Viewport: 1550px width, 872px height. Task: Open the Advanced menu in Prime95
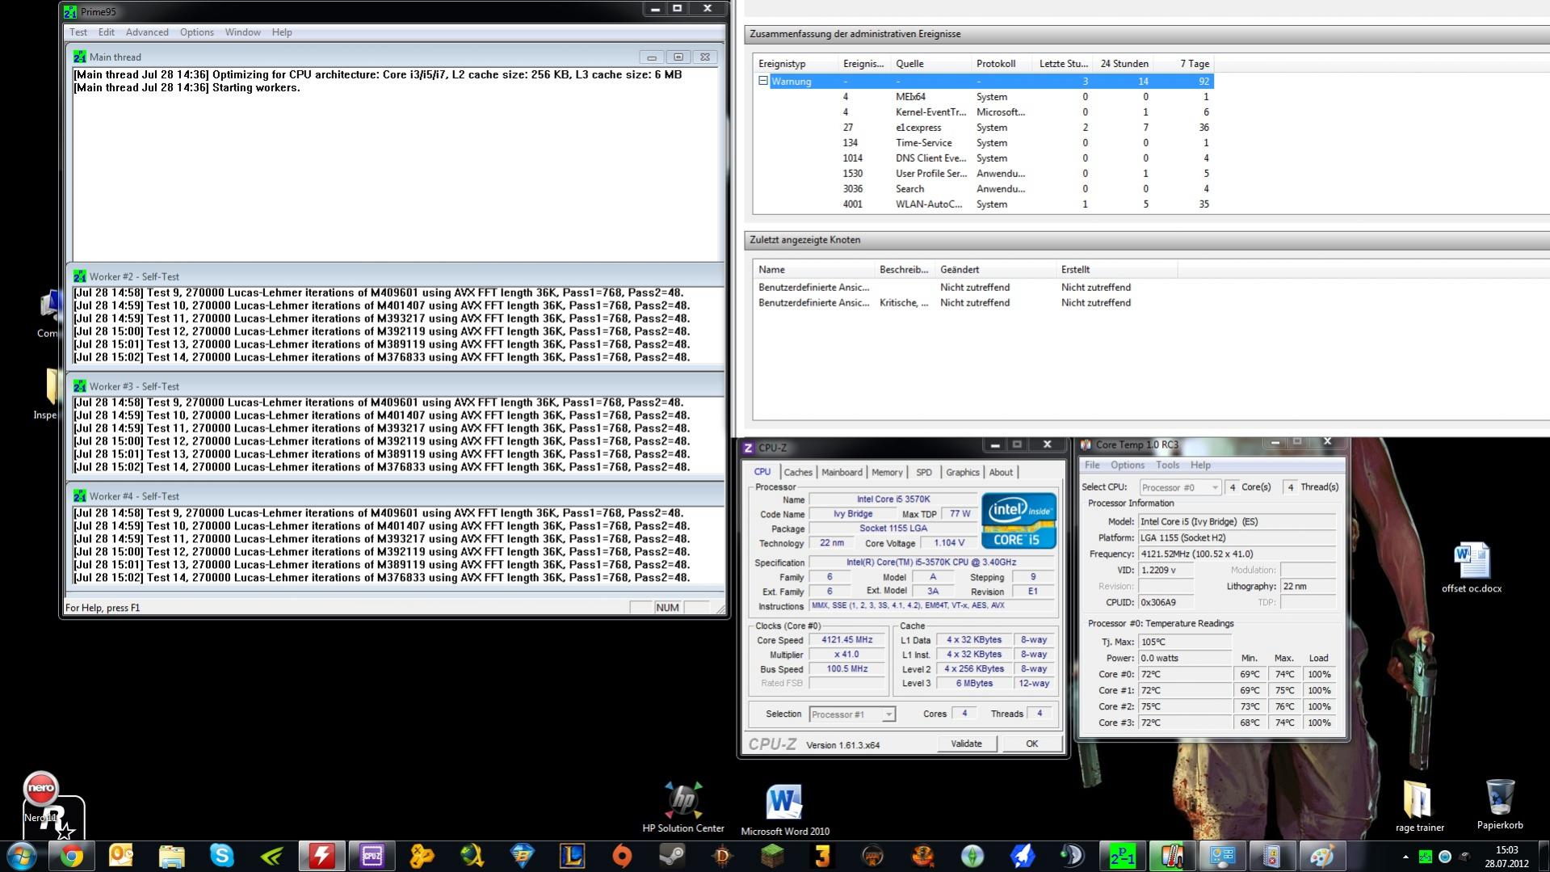coord(147,32)
